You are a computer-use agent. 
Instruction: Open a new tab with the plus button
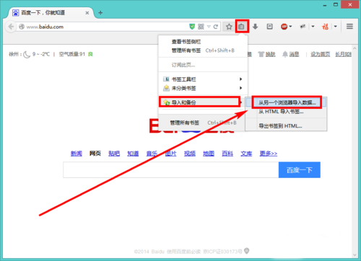(100, 13)
